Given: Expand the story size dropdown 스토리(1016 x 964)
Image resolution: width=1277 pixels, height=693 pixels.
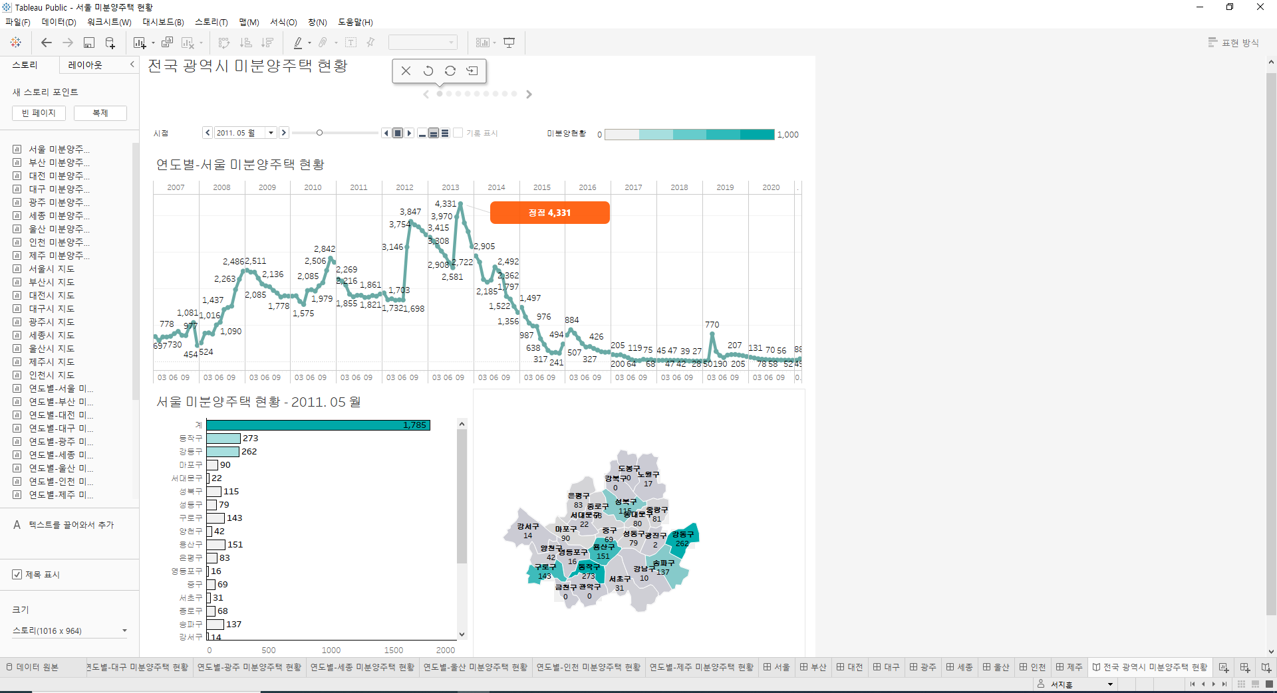Looking at the screenshot, I should [x=124, y=631].
